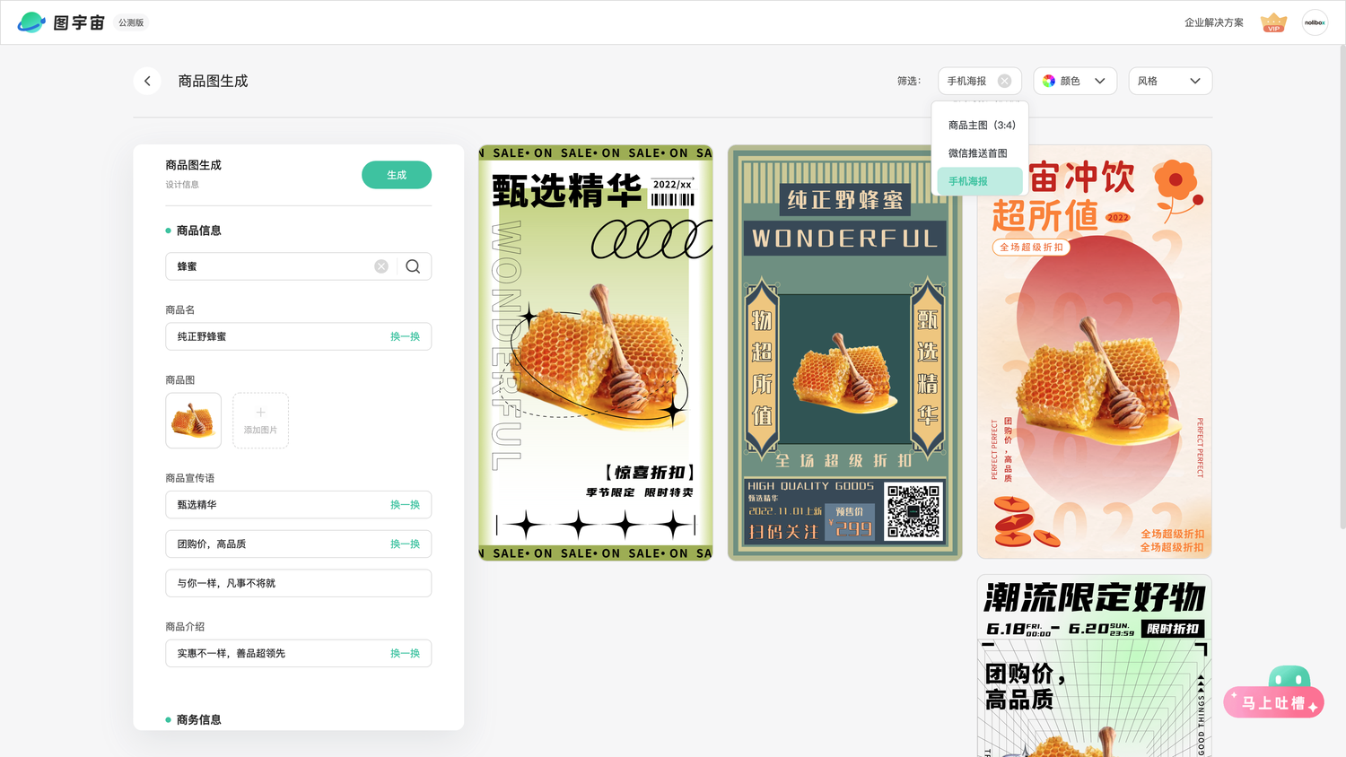Swap the 团购价，高品质 slogan

(405, 544)
